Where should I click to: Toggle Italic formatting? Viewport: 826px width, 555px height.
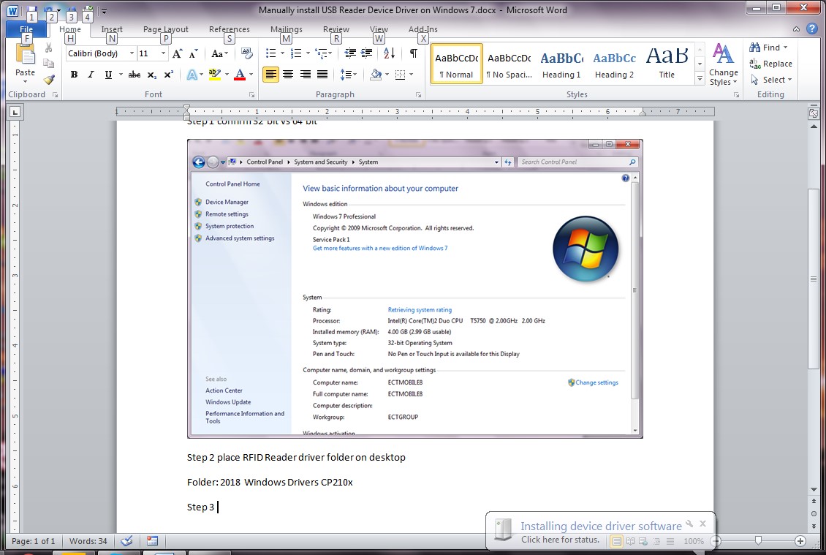point(91,75)
